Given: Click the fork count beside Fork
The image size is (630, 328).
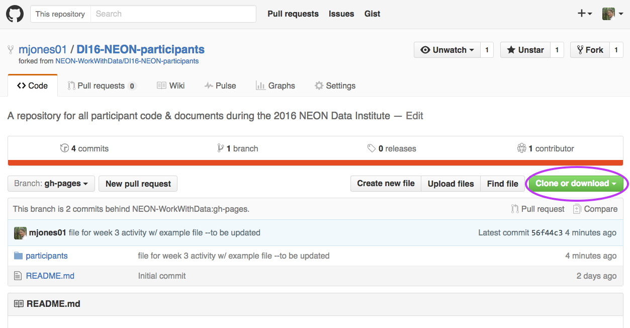Looking at the screenshot, I should pyautogui.click(x=616, y=50).
